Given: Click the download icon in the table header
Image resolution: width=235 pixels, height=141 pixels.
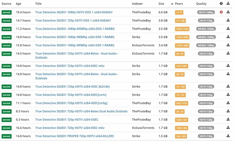Looking at the screenshot, I should click(x=228, y=4).
